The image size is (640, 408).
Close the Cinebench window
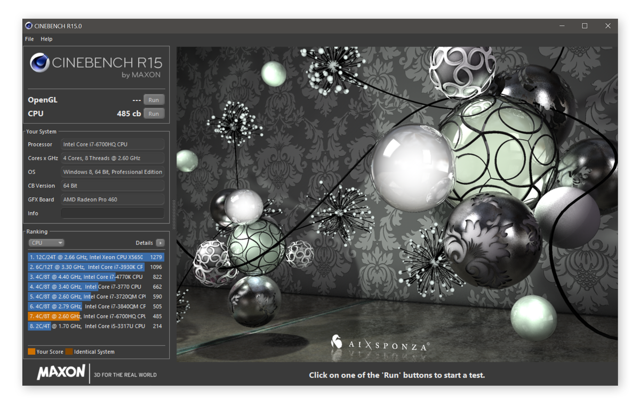tap(607, 26)
